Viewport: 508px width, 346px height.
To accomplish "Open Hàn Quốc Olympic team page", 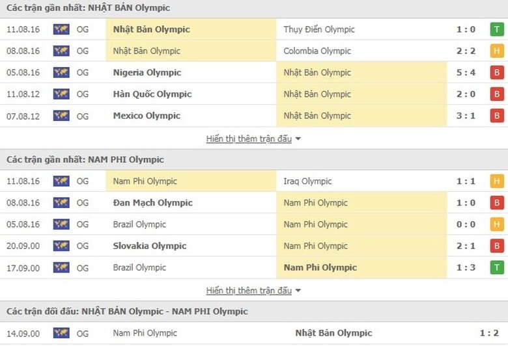I will [x=152, y=94].
